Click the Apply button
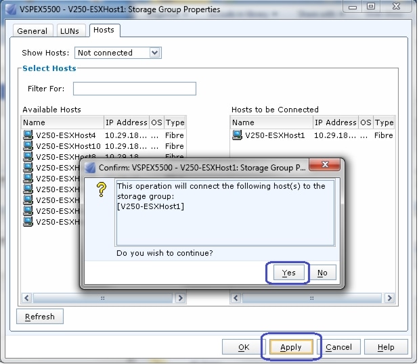The width and height of the screenshot is (419, 364). (x=292, y=348)
